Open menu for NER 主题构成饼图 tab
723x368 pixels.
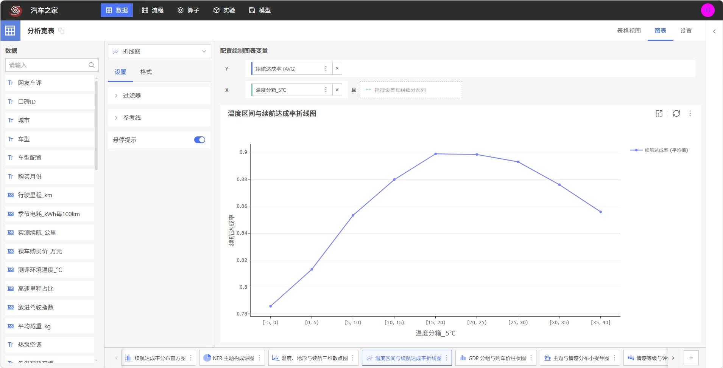[259, 358]
